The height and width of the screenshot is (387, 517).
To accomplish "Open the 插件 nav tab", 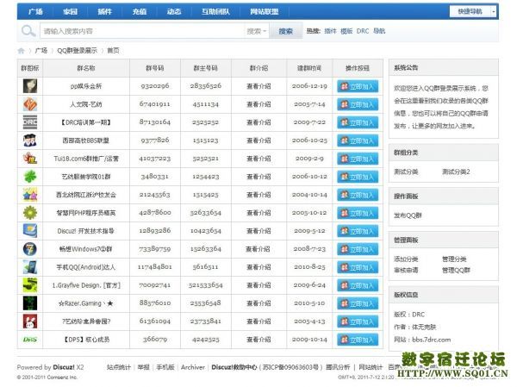I will coord(105,12).
